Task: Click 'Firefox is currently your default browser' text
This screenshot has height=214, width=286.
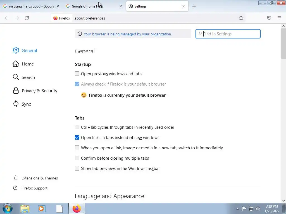Action: [x=127, y=95]
